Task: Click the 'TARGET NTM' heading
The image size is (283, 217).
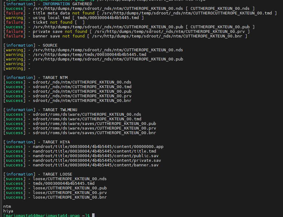Action: pos(55,78)
